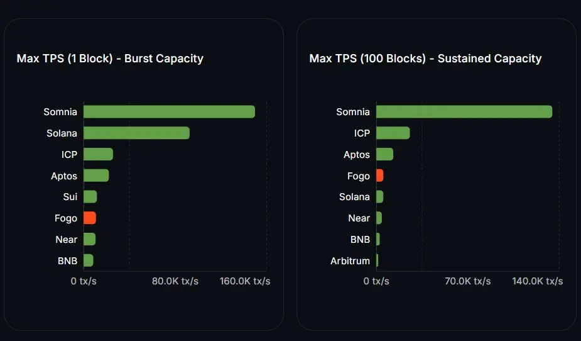Click the 160.0K tx/s axis label
Viewport: 581px width, 341px height.
245,281
